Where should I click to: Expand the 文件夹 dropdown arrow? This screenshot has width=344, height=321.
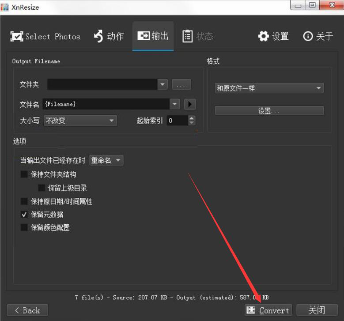point(163,84)
